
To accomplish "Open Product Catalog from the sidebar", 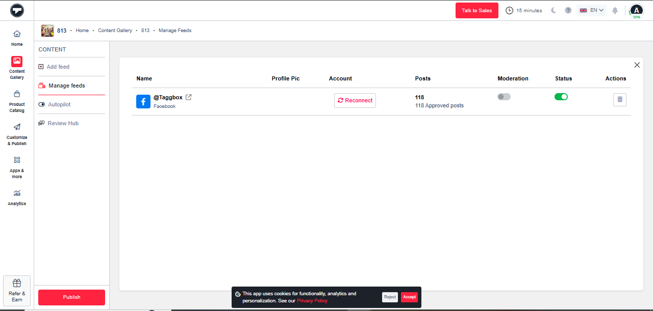I will click(x=17, y=101).
